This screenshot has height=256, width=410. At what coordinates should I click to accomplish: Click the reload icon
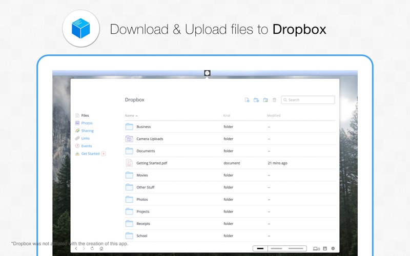tap(92, 248)
